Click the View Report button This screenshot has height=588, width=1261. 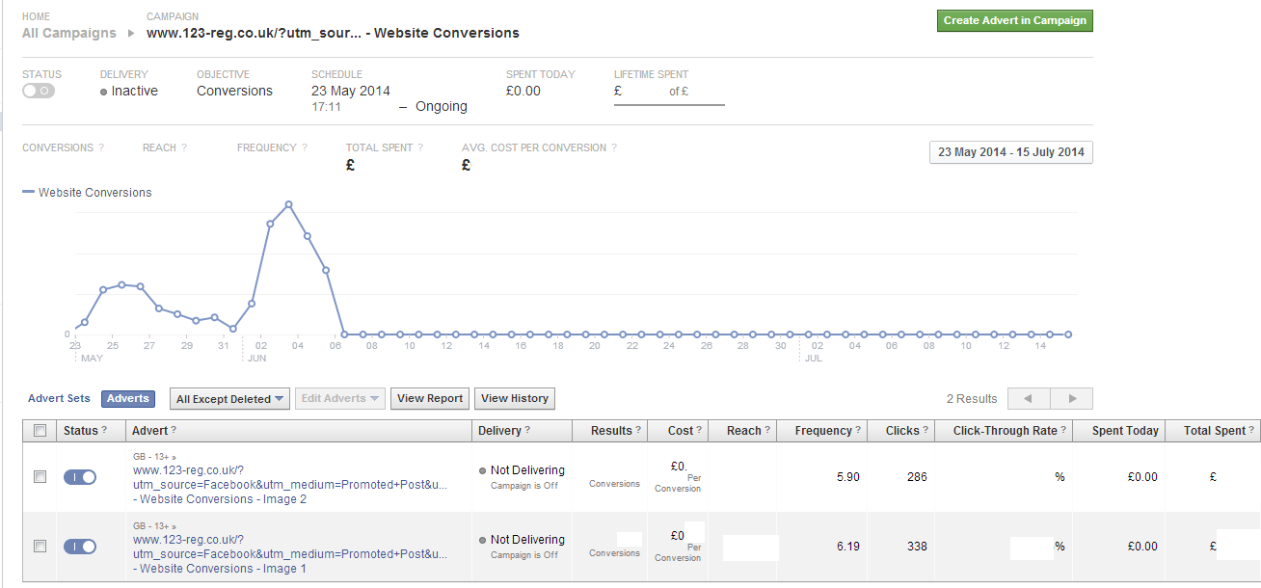click(430, 398)
